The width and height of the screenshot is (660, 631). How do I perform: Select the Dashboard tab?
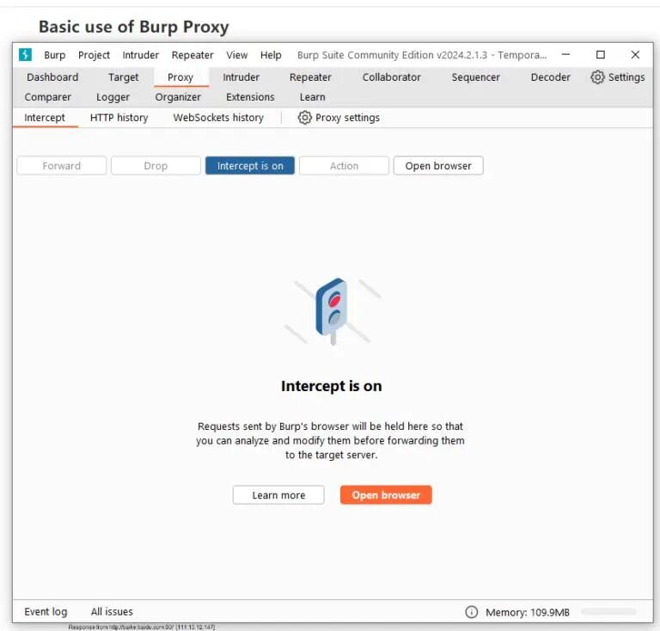pos(52,77)
